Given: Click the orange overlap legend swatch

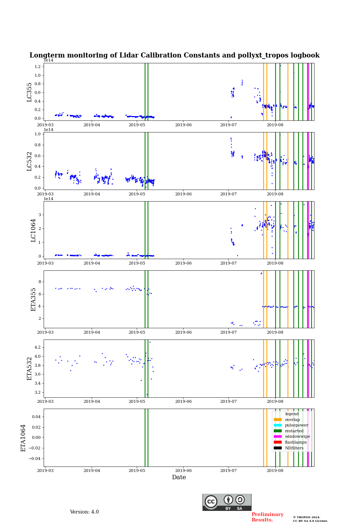Looking at the screenshot, I should [x=278, y=420].
